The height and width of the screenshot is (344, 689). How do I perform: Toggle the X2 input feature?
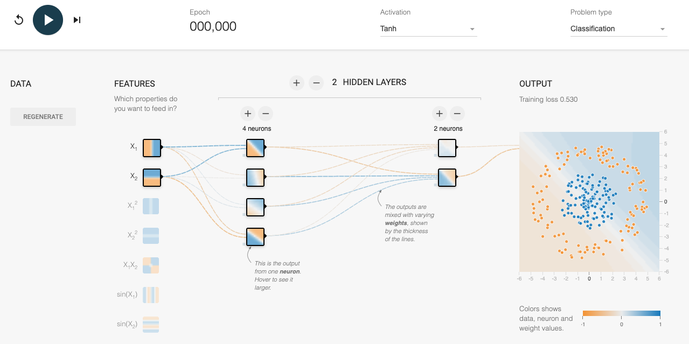click(152, 177)
